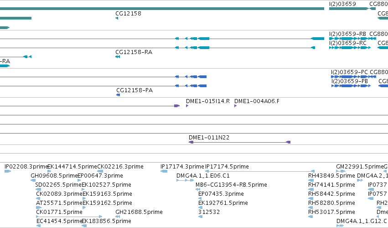Image resolution: width=388 pixels, height=228 pixels.
Task: Select the CG12158-PA protein label
Action: point(135,90)
